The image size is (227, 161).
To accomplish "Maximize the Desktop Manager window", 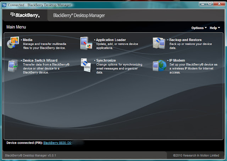I will tap(210, 4).
